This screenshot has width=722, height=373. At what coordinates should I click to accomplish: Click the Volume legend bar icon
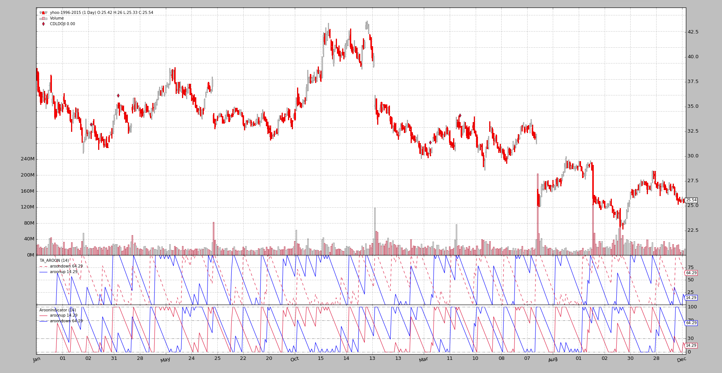click(x=44, y=18)
